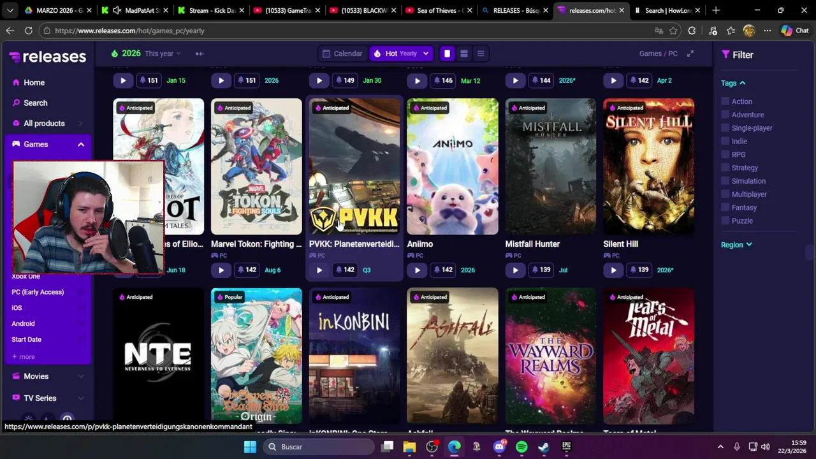The image size is (816, 459).
Task: Check the Adventure tag filter
Action: 725,115
